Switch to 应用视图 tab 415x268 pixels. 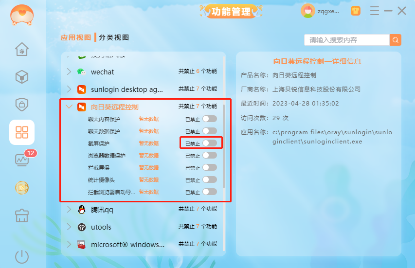tap(76, 37)
